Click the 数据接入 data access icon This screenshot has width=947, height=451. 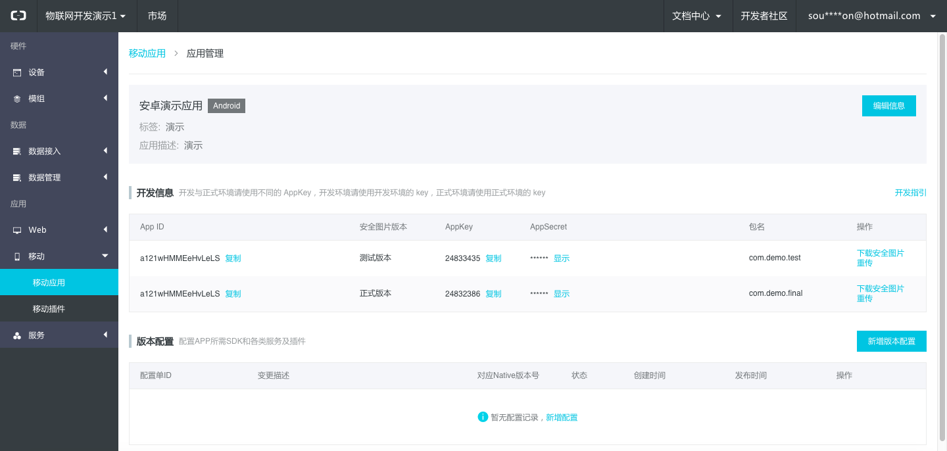tap(17, 151)
